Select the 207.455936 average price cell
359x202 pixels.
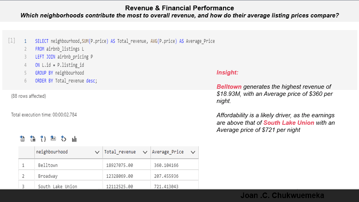point(166,176)
